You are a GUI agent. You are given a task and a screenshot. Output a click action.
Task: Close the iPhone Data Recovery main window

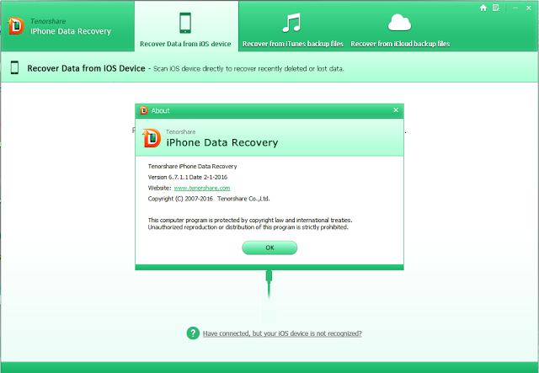527,8
